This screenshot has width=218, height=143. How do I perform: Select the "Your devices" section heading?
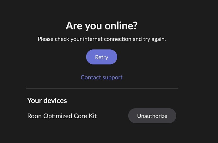click(x=47, y=101)
